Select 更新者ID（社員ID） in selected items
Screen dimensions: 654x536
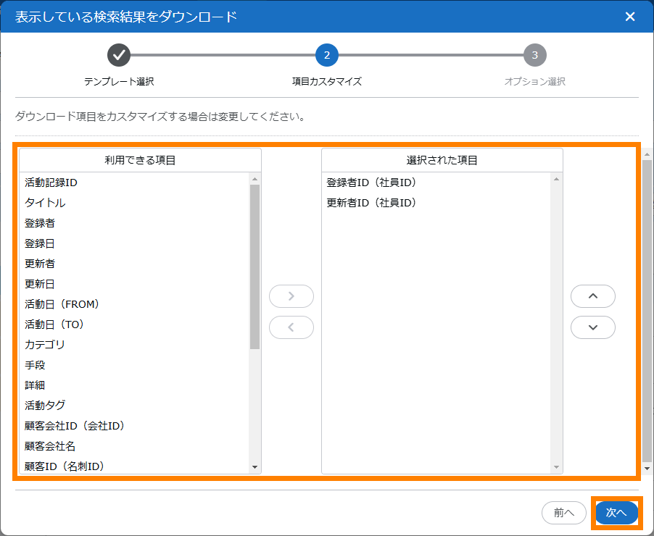point(372,203)
